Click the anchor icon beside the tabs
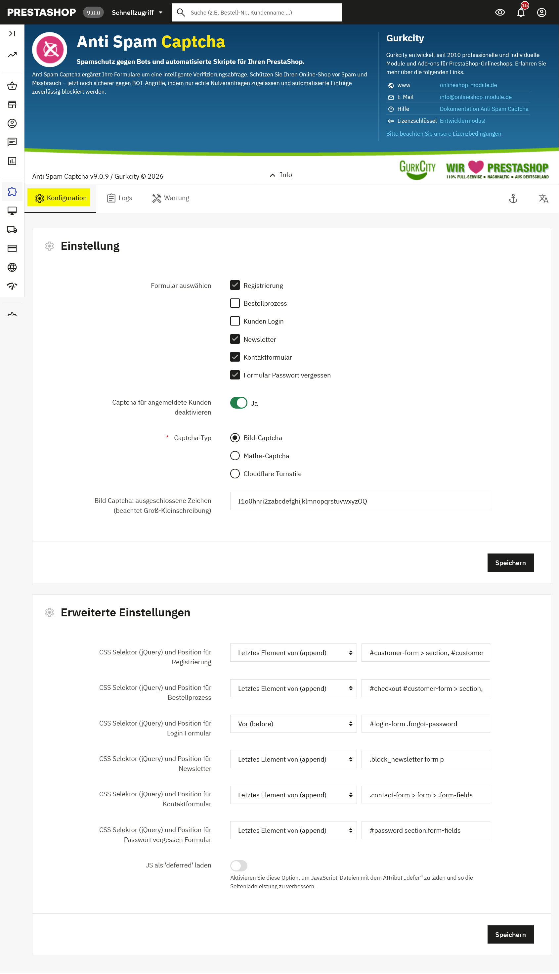The width and height of the screenshot is (559, 974). pos(513,199)
